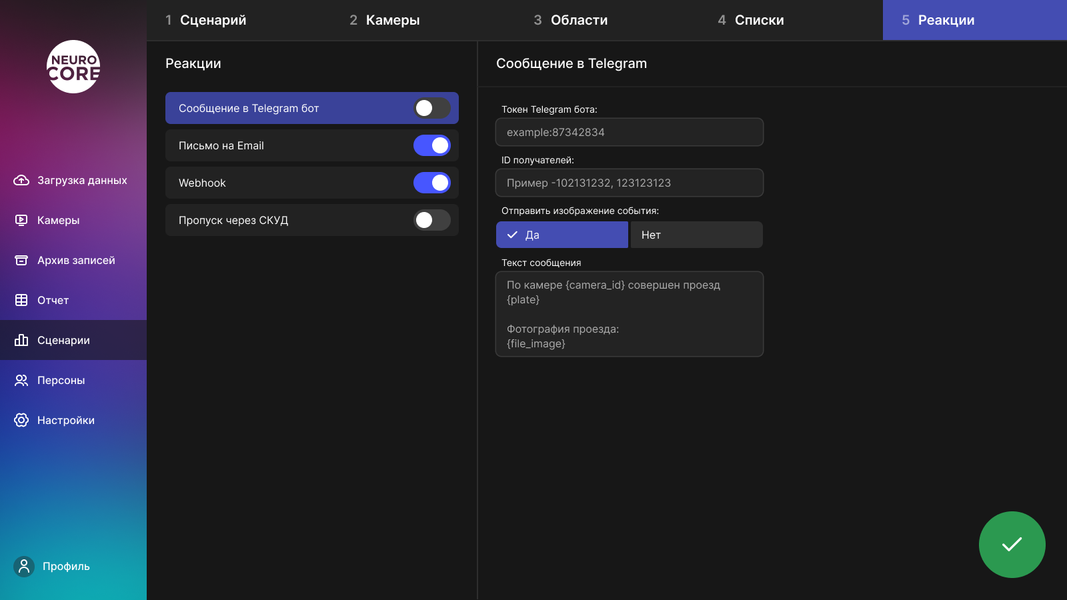Select Нет for sending event image
1067x600 pixels.
pos(696,235)
